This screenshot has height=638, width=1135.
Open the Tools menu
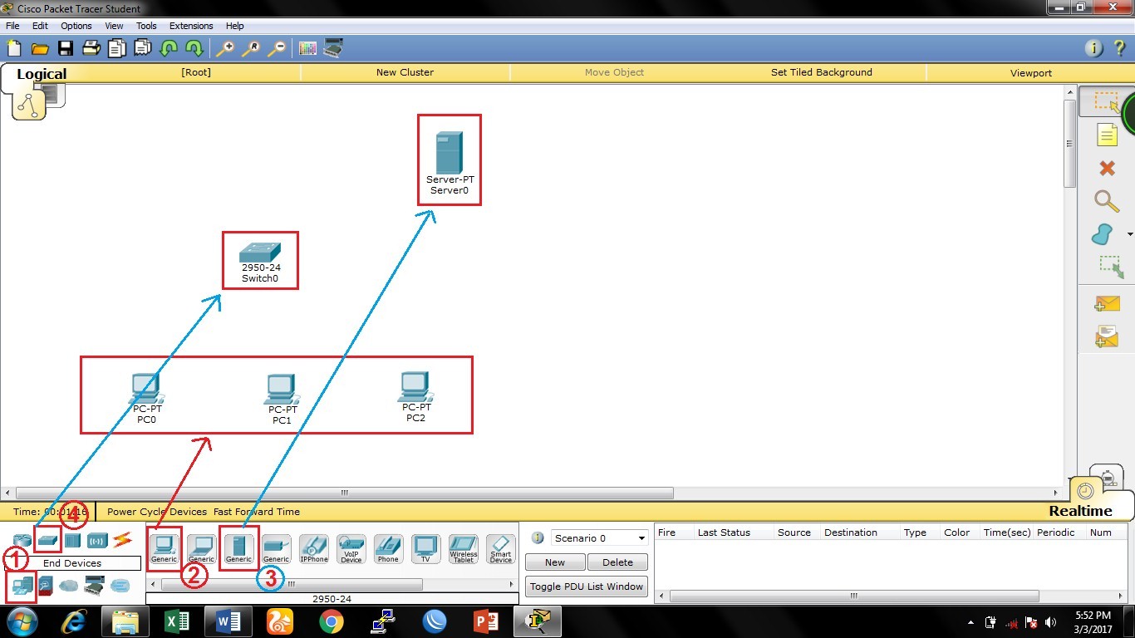click(146, 26)
